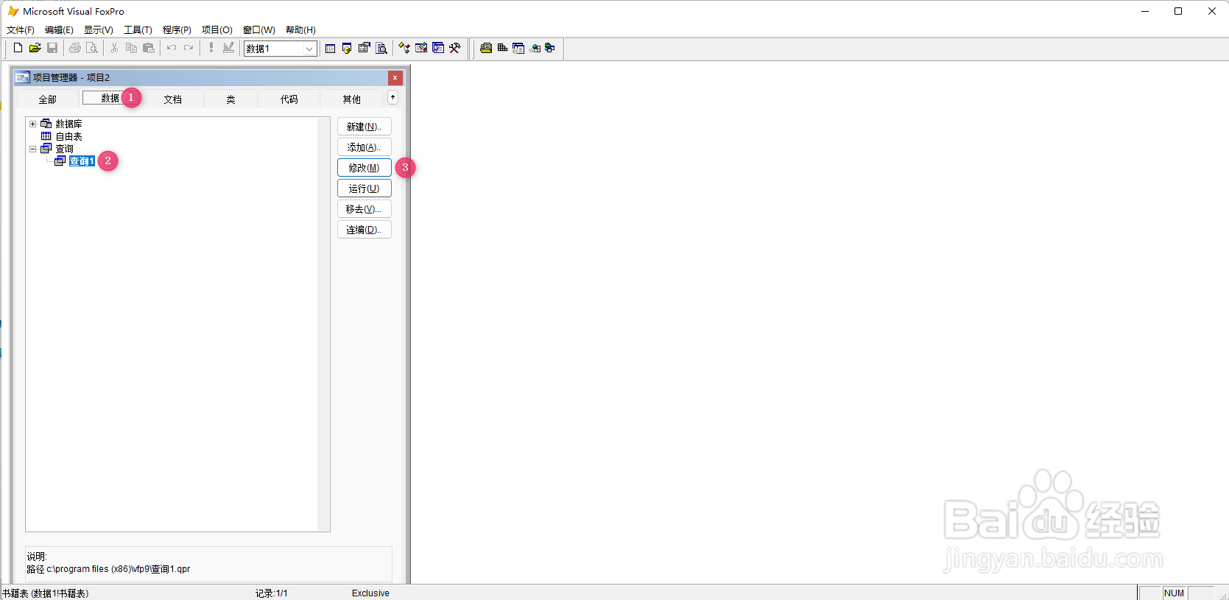The image size is (1229, 600).
Task: Open the 窗口(W) menu
Action: [x=259, y=30]
